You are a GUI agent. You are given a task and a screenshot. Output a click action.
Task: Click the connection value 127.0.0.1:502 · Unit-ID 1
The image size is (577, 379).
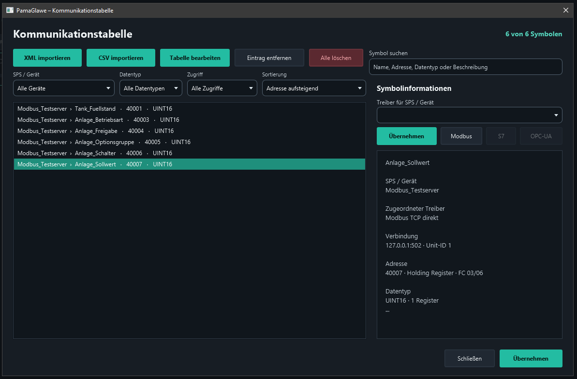pyautogui.click(x=418, y=246)
